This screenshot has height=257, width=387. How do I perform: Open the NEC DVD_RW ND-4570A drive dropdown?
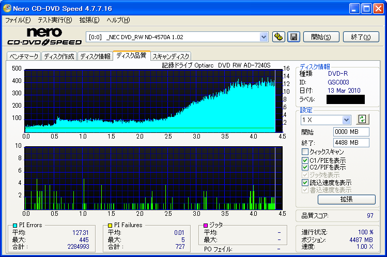[x=264, y=37]
